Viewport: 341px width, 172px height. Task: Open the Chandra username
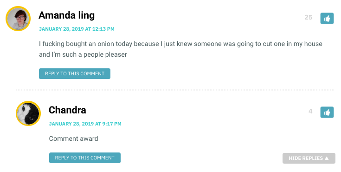point(67,110)
